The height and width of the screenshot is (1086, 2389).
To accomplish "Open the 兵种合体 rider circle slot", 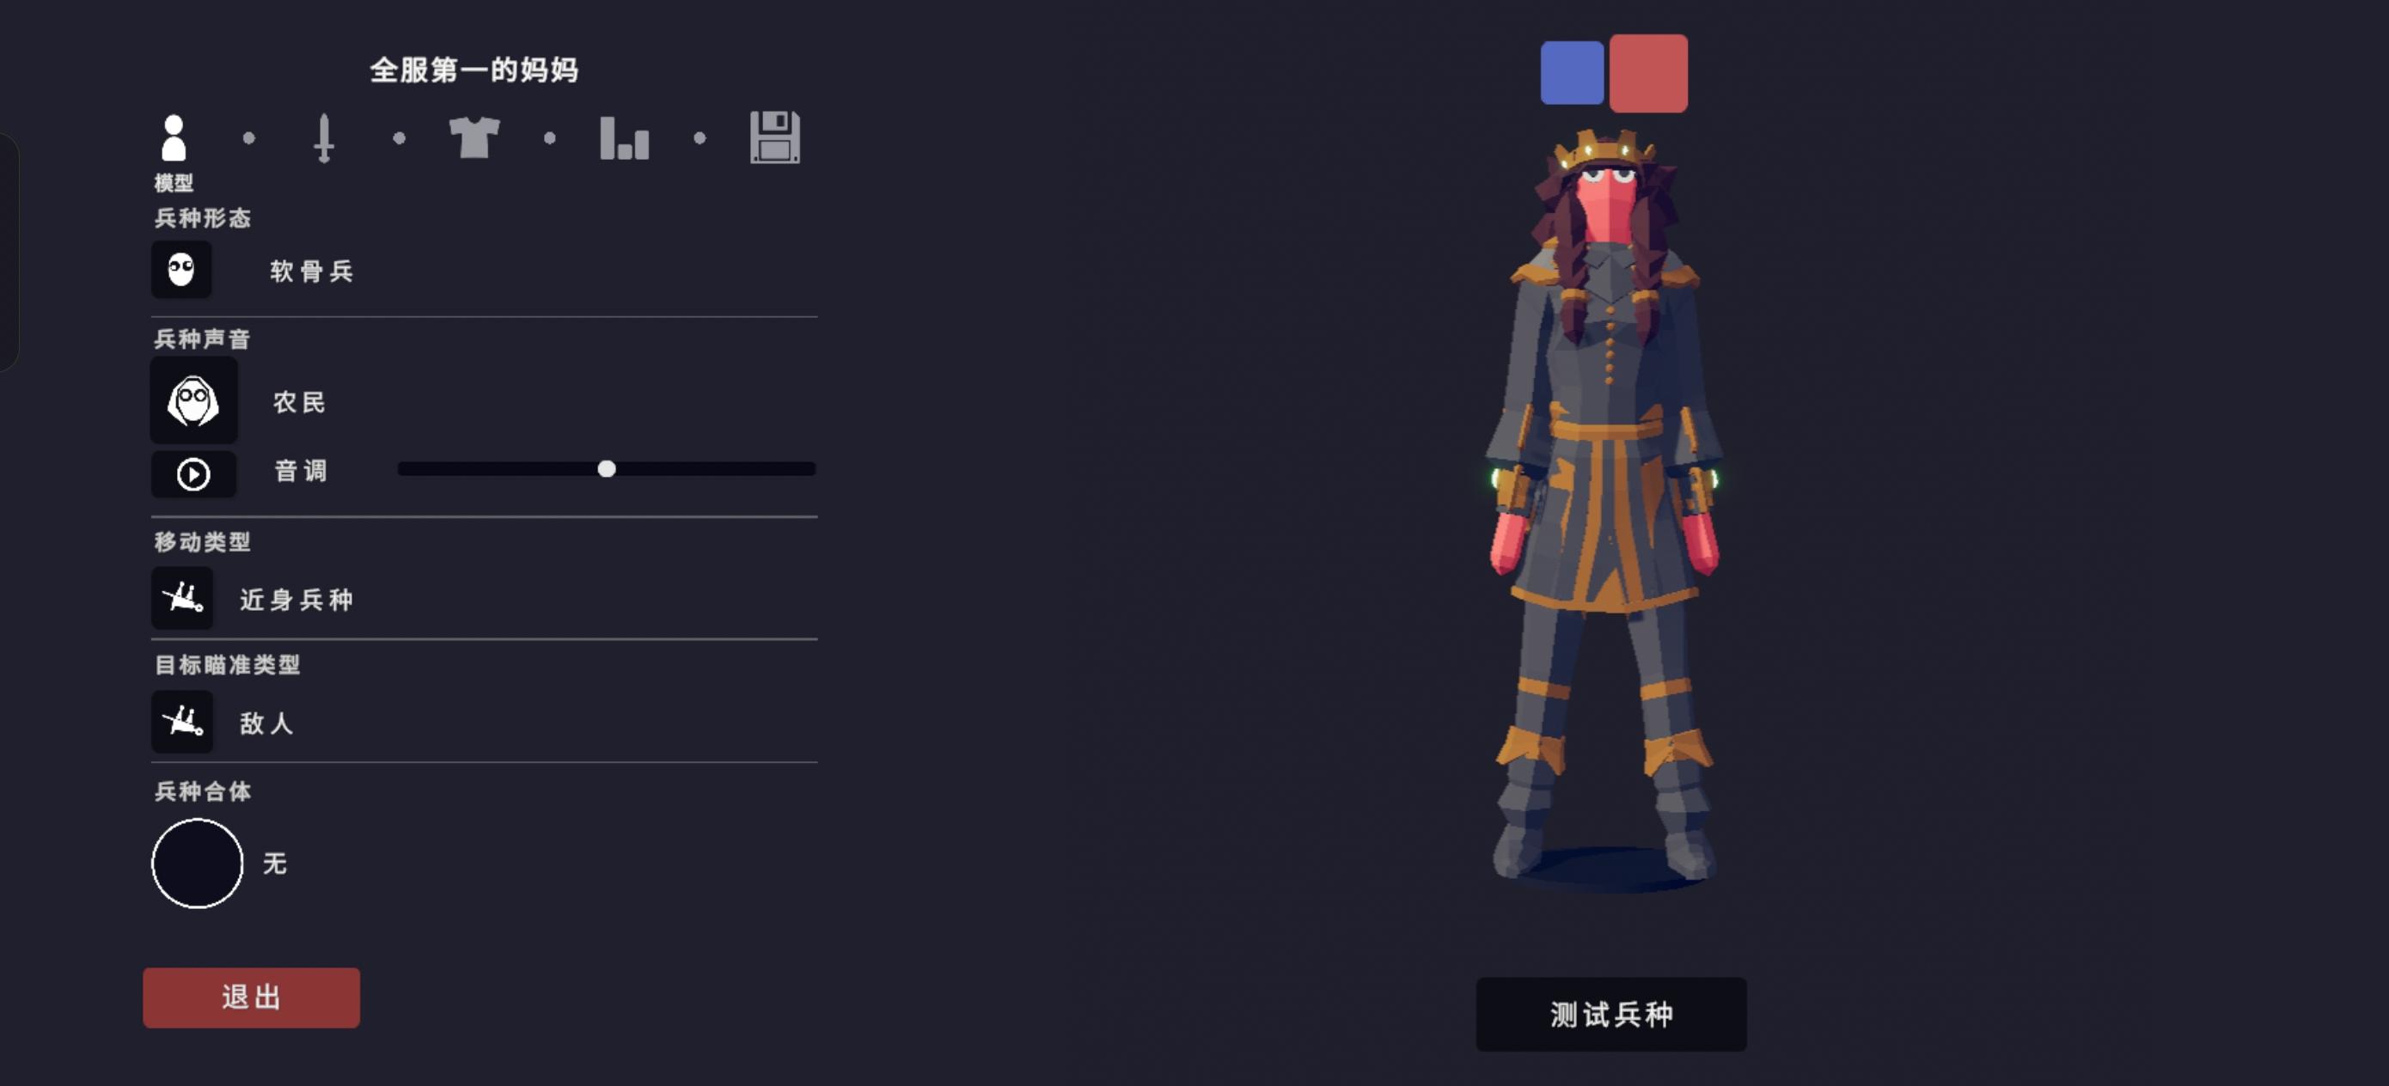I will click(x=198, y=863).
